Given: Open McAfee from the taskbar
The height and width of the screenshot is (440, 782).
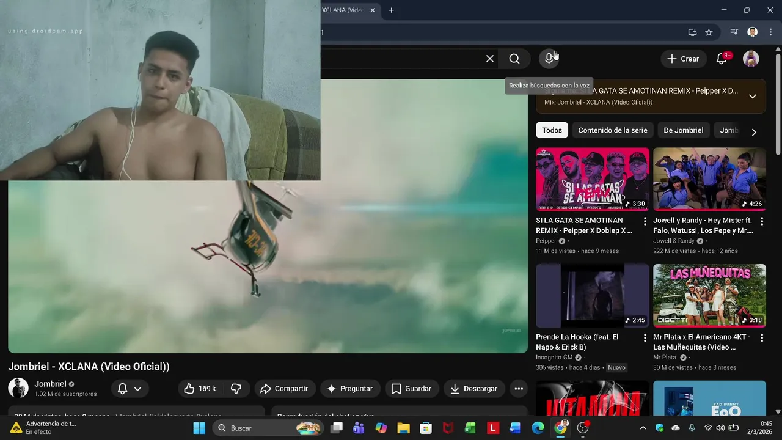Looking at the screenshot, I should 448,428.
